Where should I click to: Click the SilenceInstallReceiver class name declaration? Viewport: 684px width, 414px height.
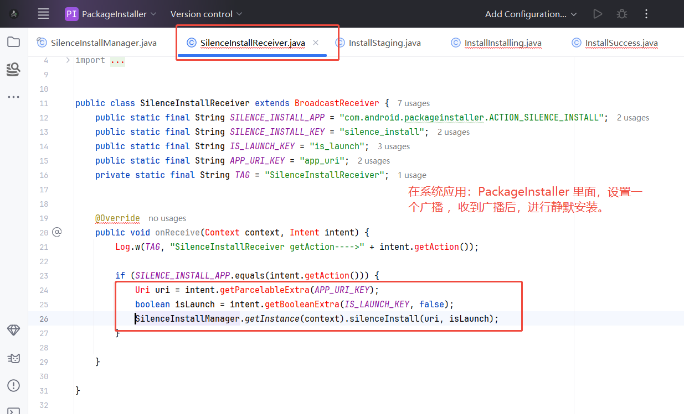click(x=195, y=103)
